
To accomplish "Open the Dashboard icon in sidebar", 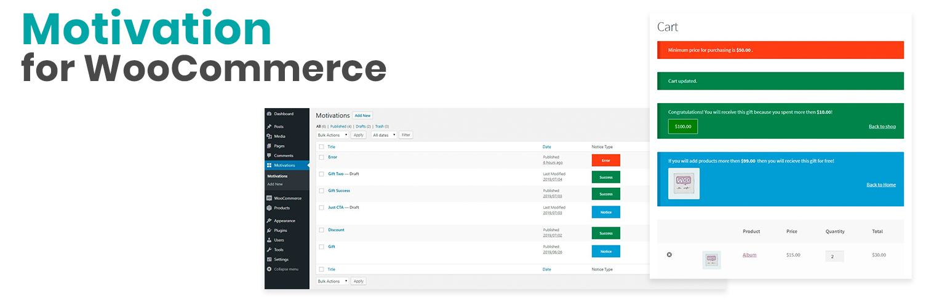I will [269, 114].
